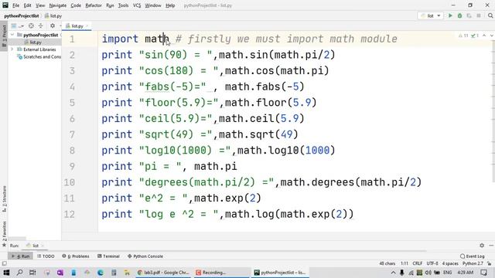This screenshot has width=495, height=278.
Task: Select list.py editor tab
Action: pos(77,26)
